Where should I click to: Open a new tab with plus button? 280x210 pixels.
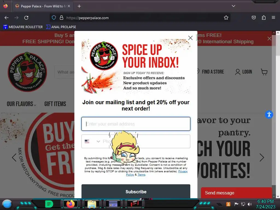79,6
